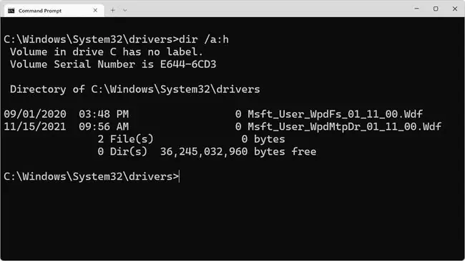The height and width of the screenshot is (261, 465).
Task: Click the Command Prompt tab icon
Action: click(x=11, y=11)
